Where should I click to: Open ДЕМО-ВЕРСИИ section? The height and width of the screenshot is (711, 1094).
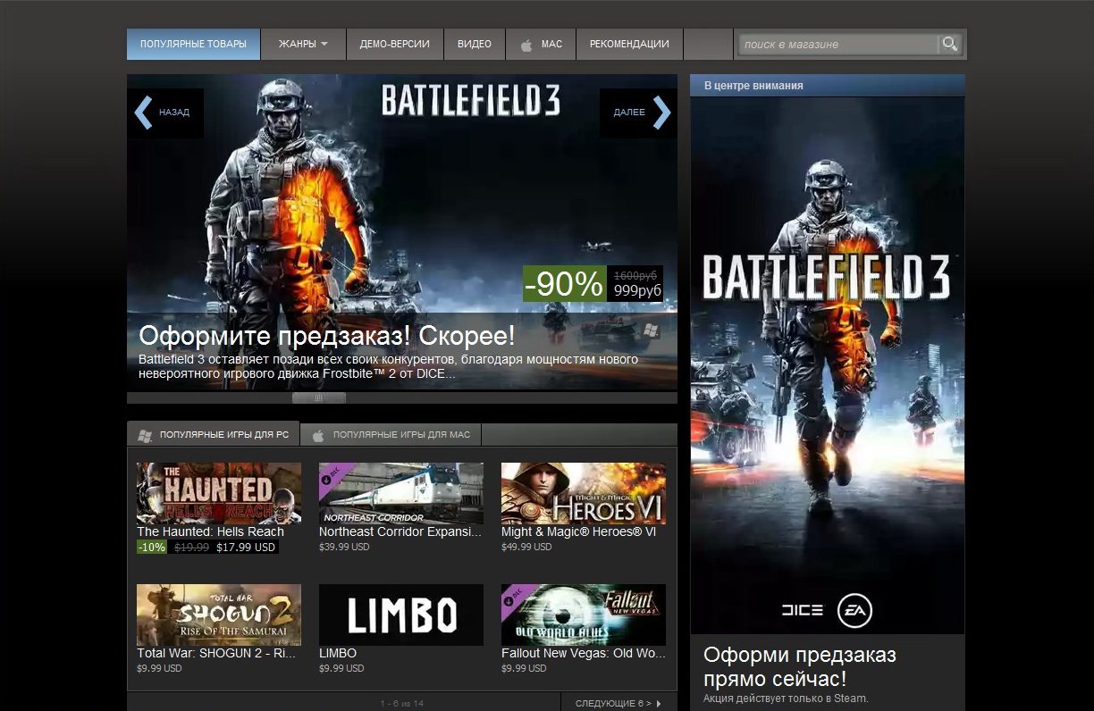pyautogui.click(x=395, y=44)
